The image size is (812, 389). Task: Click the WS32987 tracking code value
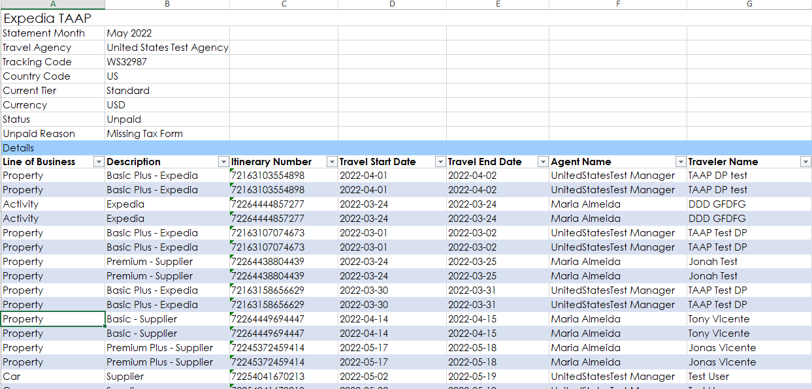[x=167, y=62]
